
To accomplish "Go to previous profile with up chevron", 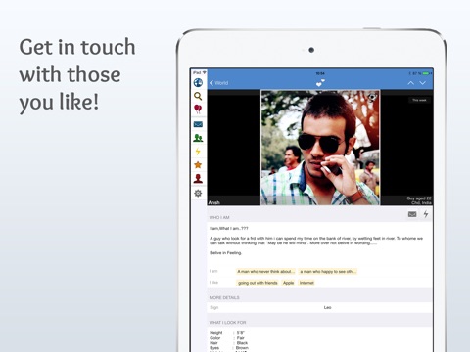I will tap(410, 83).
